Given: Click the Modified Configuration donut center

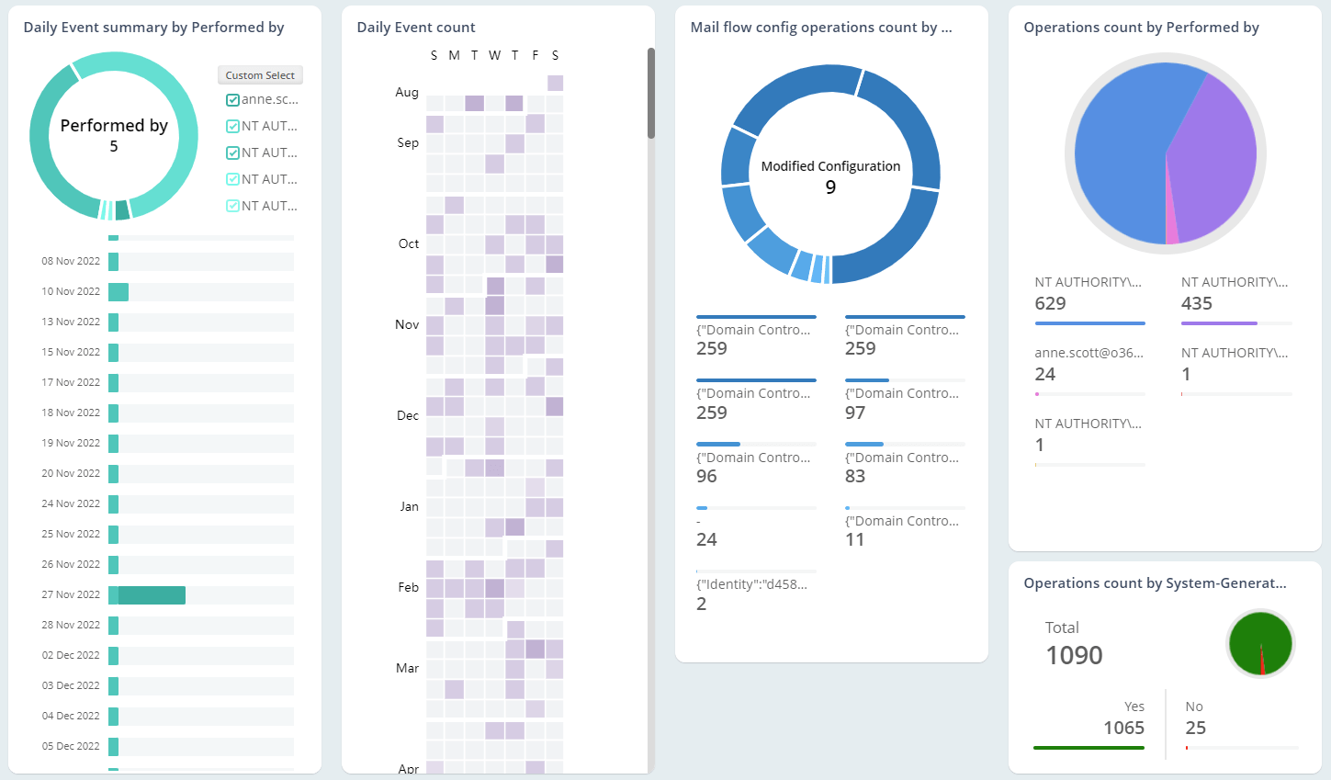Looking at the screenshot, I should click(x=830, y=175).
